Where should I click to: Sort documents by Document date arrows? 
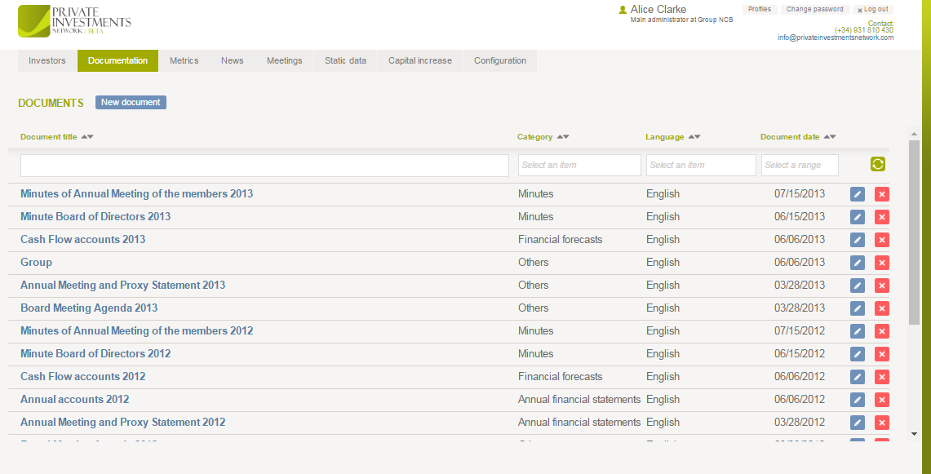point(830,137)
